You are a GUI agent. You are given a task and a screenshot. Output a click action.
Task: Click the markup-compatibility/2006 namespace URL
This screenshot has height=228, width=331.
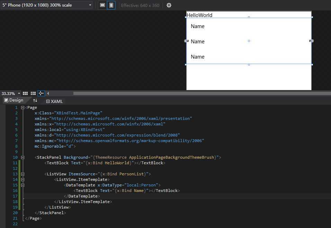(x=130, y=141)
